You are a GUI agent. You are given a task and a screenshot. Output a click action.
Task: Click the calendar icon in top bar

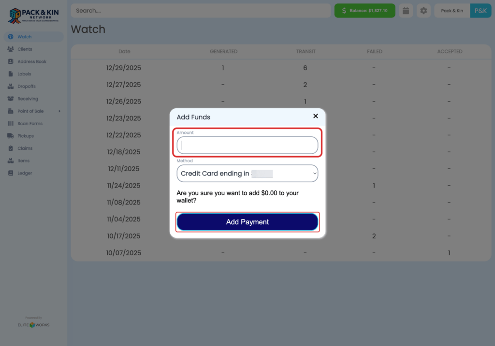click(x=406, y=11)
